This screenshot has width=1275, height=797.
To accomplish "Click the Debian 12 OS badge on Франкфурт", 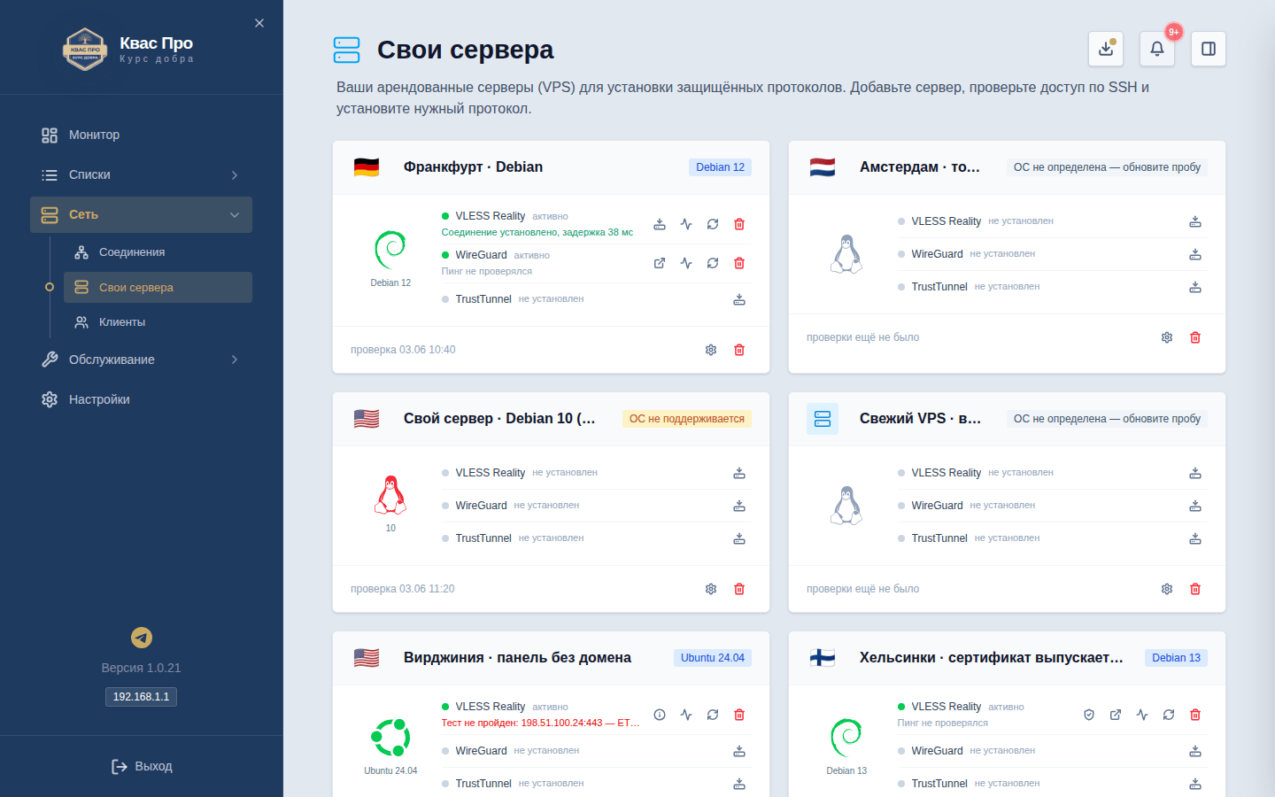I will [720, 167].
